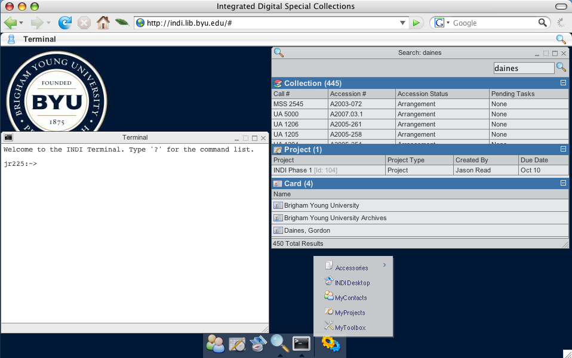Click the toolbar toggle pill at title bar
Screen dimensions: 572x358
561,6
